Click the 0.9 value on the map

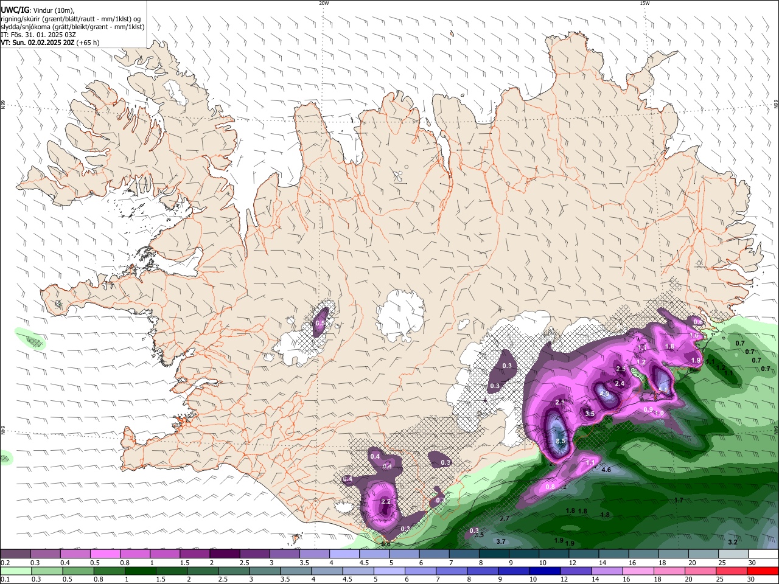coord(648,409)
